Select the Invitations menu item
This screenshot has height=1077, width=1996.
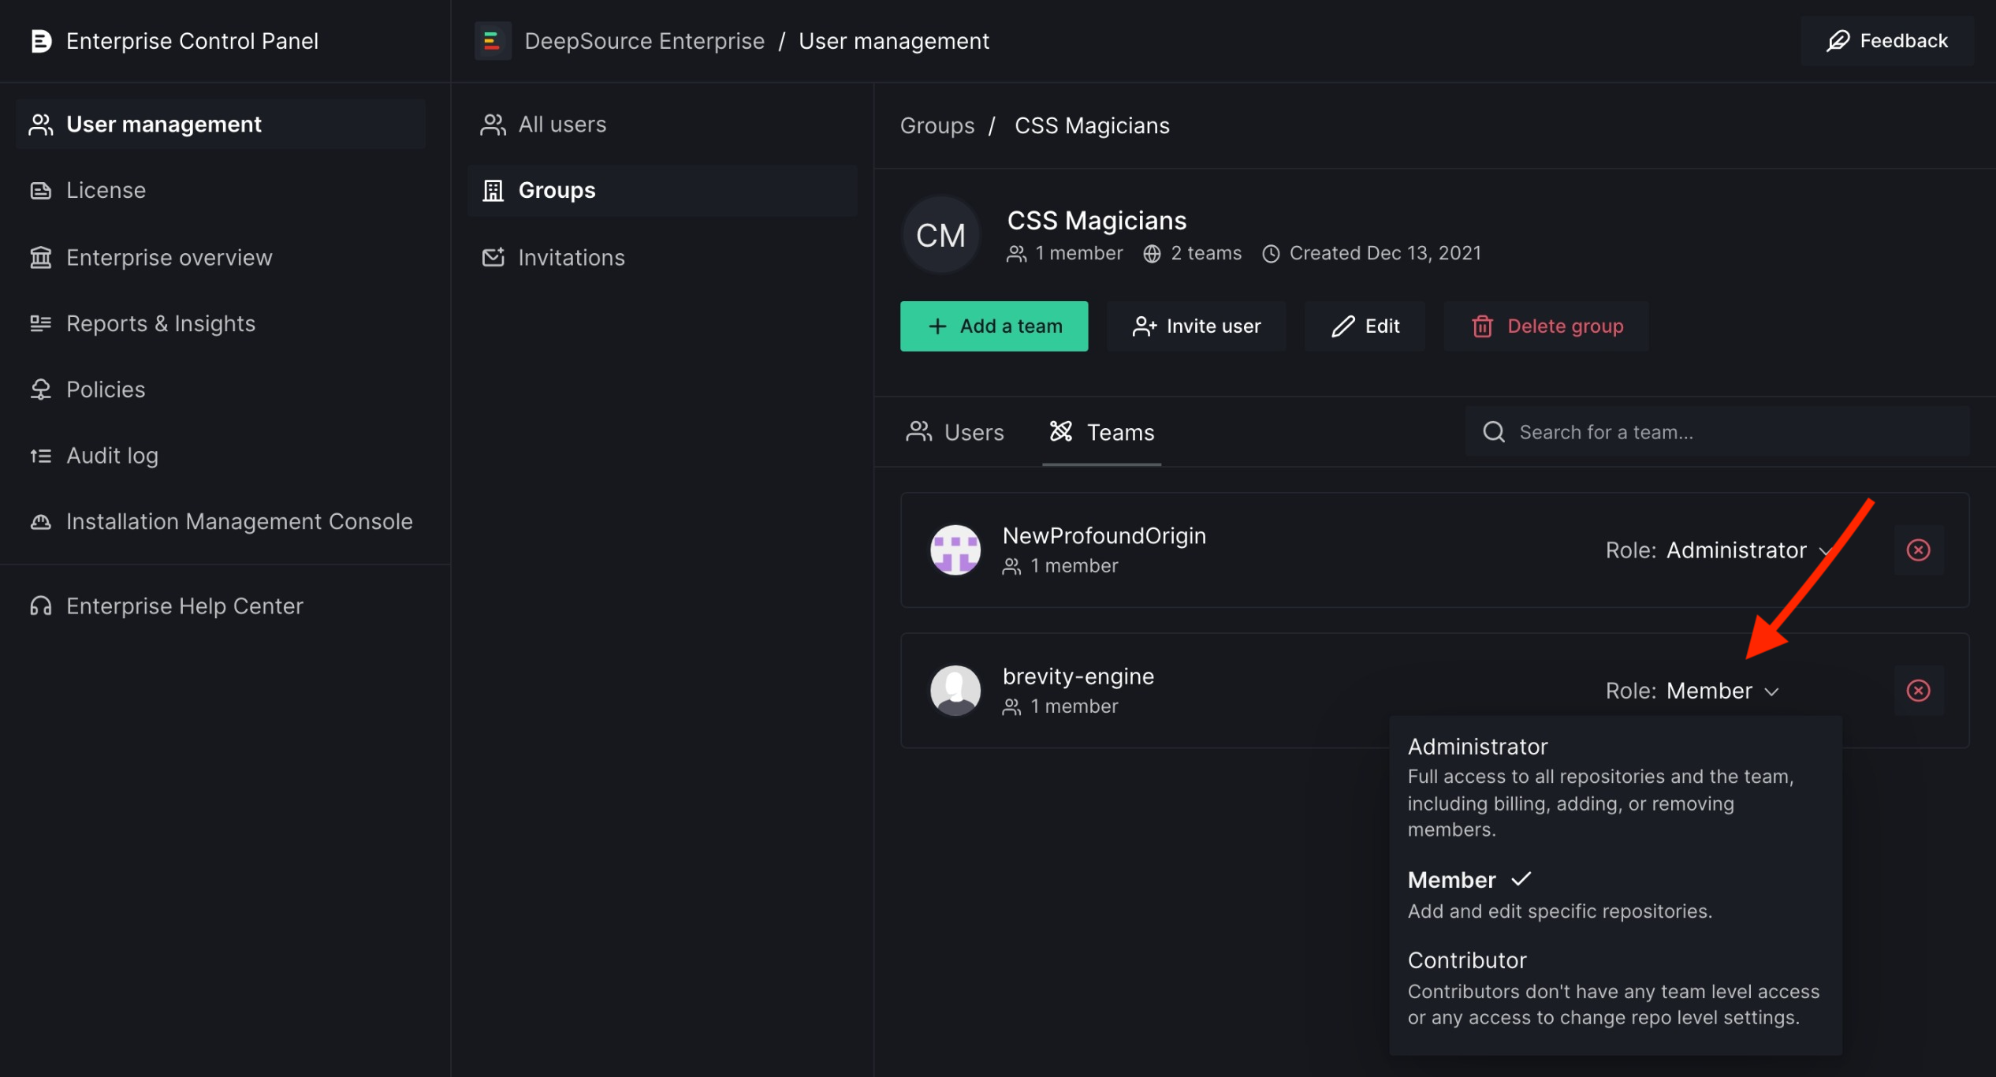572,257
